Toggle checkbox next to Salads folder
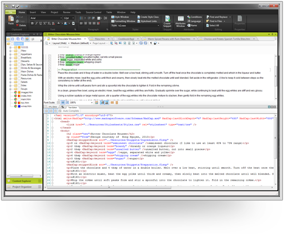Viewport: 284px width, 235px height. click(19, 82)
